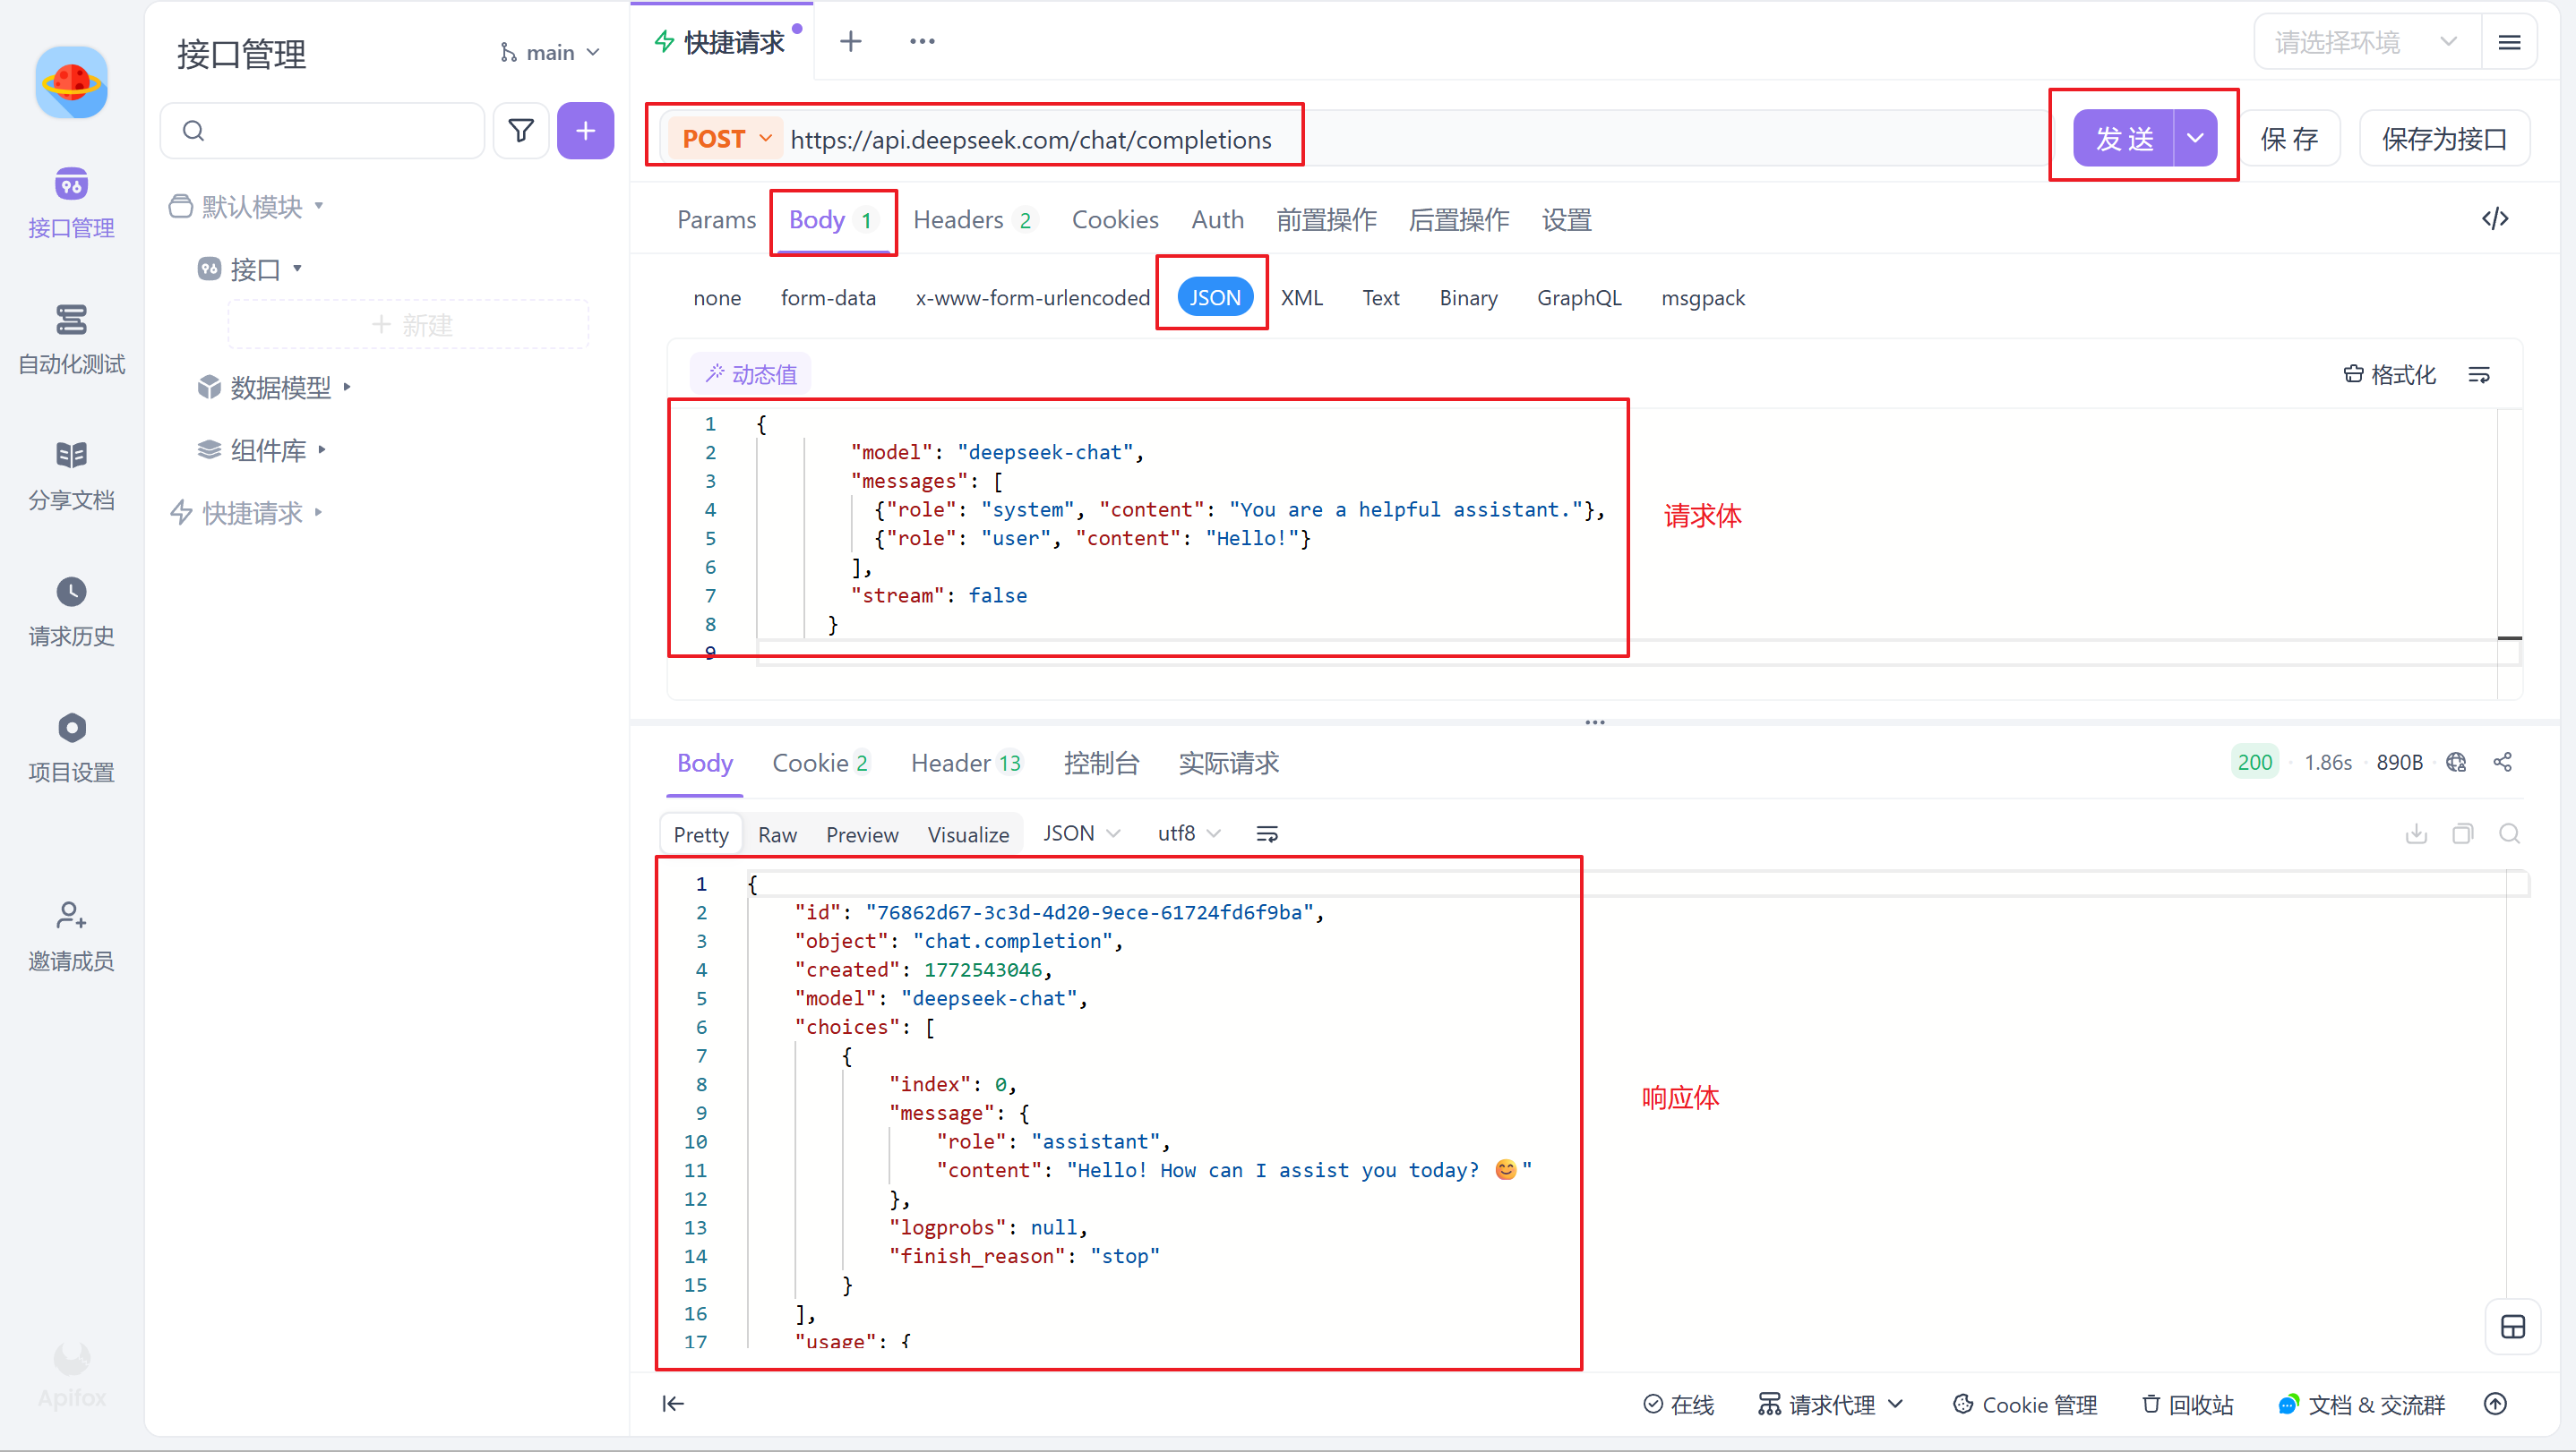
Task: Click the Save as API button
Action: (2443, 139)
